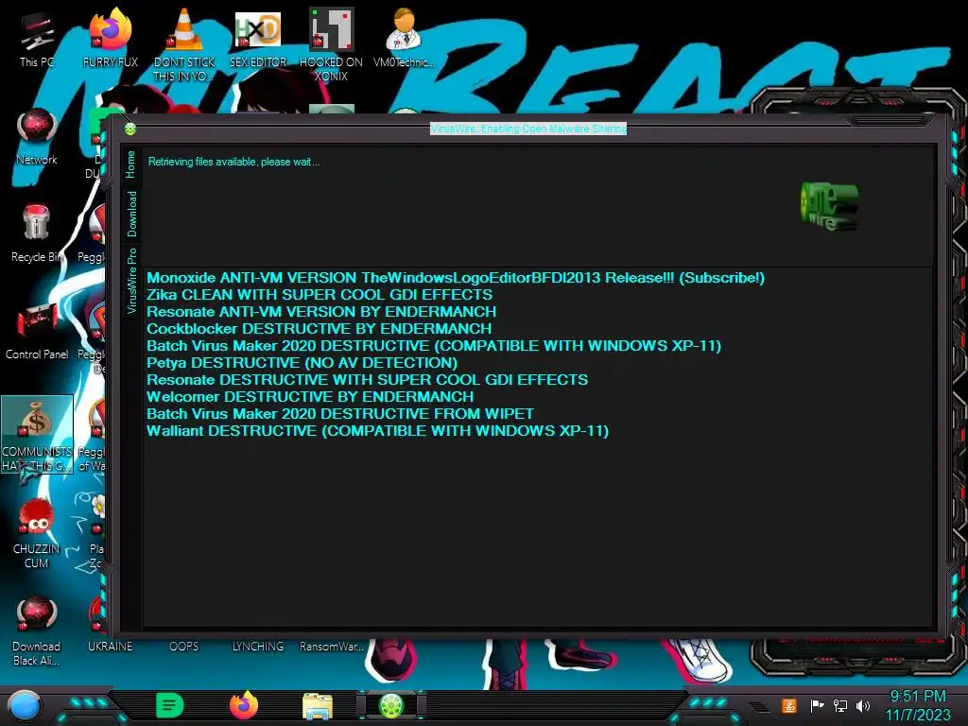Select Resonate DESTRUCTIVE WITH SUPER COOL GDI EFFECTS
968x726 pixels.
point(368,380)
